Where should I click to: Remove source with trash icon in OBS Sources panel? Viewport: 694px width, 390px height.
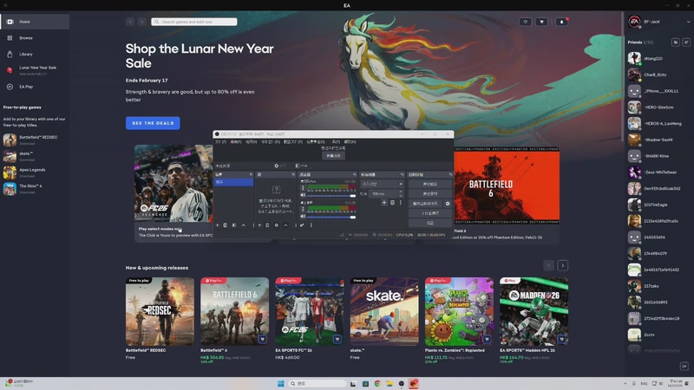coord(267,225)
